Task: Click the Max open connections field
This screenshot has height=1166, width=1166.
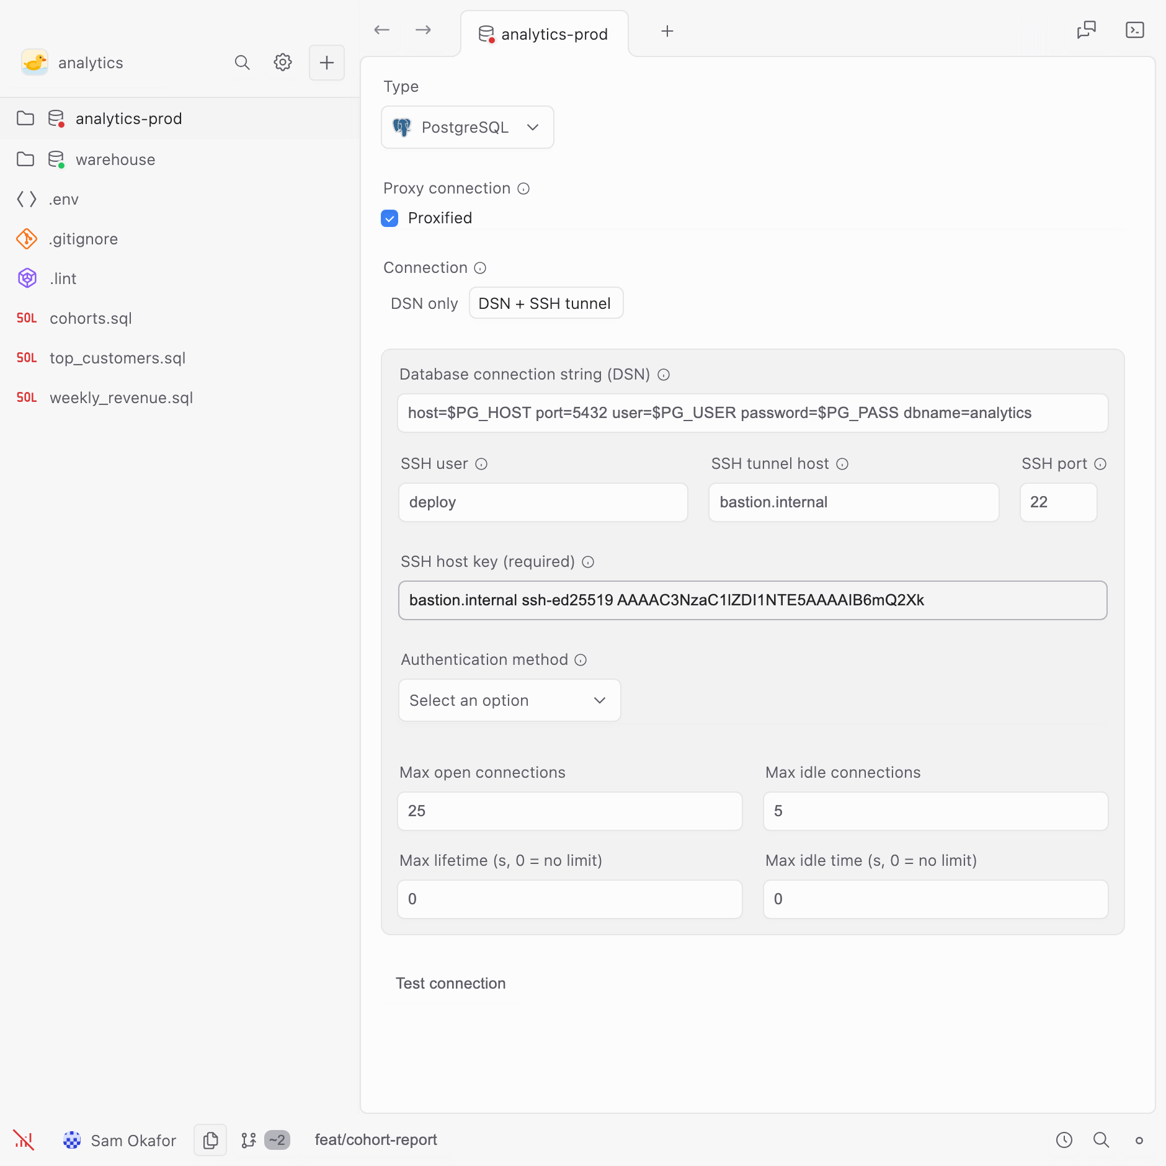Action: pos(570,811)
